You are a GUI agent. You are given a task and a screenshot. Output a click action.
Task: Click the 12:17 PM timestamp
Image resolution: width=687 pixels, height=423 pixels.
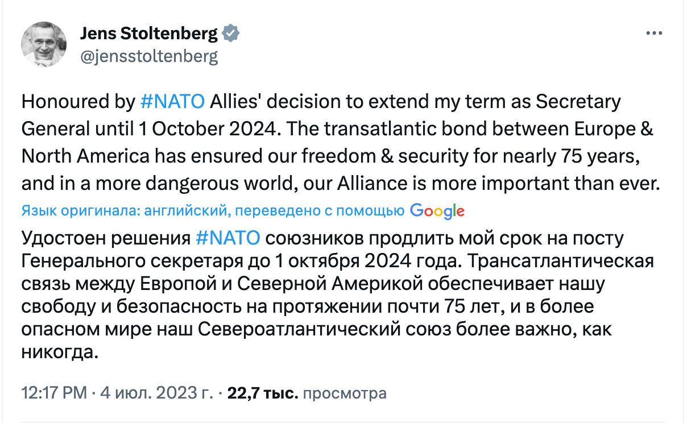54,393
